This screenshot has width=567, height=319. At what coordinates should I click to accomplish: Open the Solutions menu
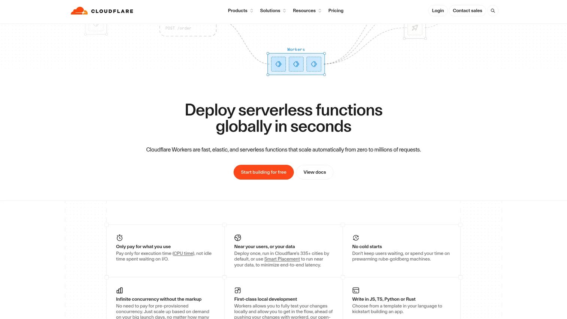pos(273,11)
